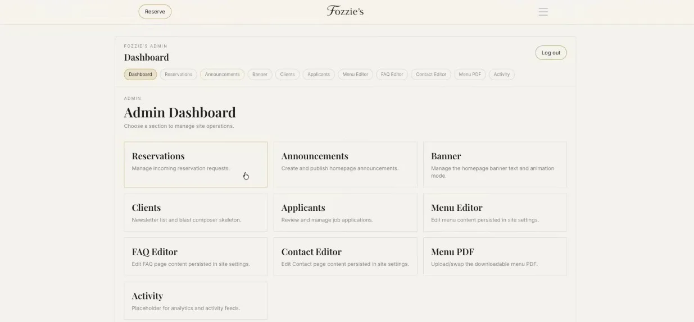694x322 pixels.
Task: Open the Activity tab pill
Action: click(502, 74)
